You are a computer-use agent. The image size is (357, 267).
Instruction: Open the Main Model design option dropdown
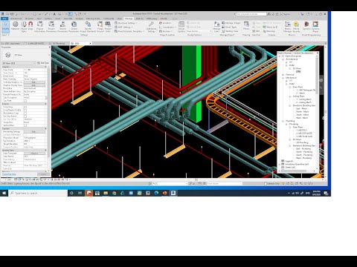click(x=199, y=31)
